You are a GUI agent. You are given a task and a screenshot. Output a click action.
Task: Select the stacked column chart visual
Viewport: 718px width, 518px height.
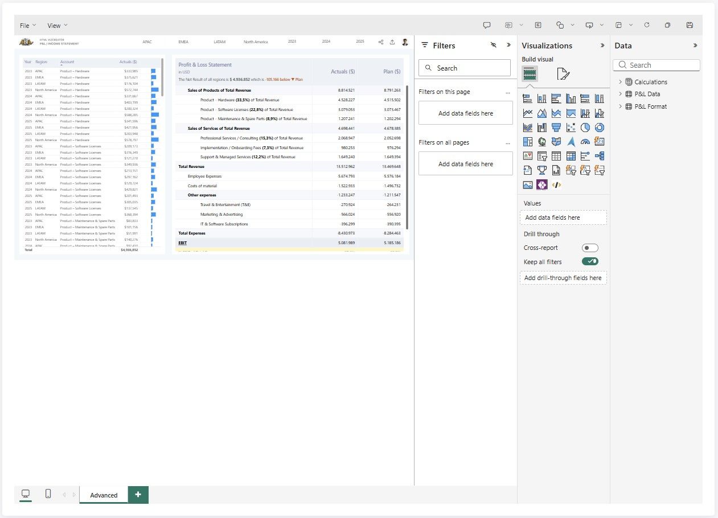(541, 98)
